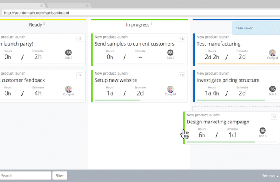Click 0h hours on Send samples card
This screenshot has height=182, width=280.
[110, 57]
